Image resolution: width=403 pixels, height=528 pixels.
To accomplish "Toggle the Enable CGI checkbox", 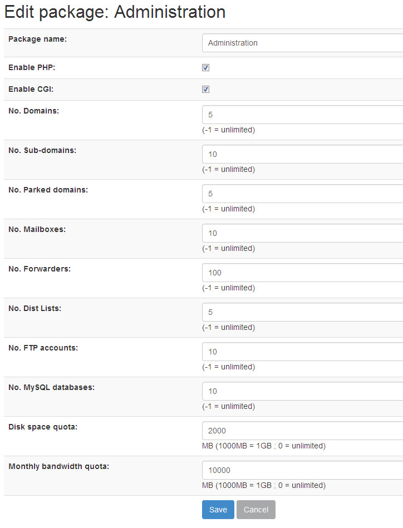I will click(205, 89).
